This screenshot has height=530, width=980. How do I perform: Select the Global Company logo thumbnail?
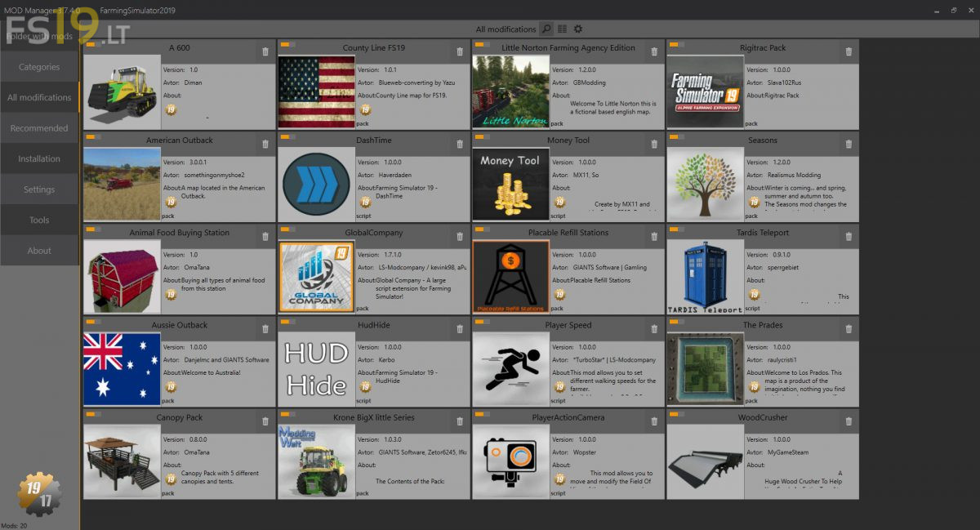click(x=316, y=275)
